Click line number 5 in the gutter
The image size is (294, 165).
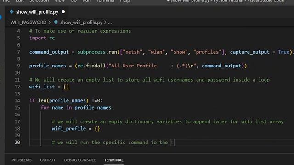[18, 38]
